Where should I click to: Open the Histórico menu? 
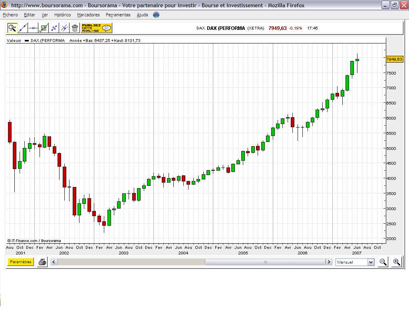(63, 15)
